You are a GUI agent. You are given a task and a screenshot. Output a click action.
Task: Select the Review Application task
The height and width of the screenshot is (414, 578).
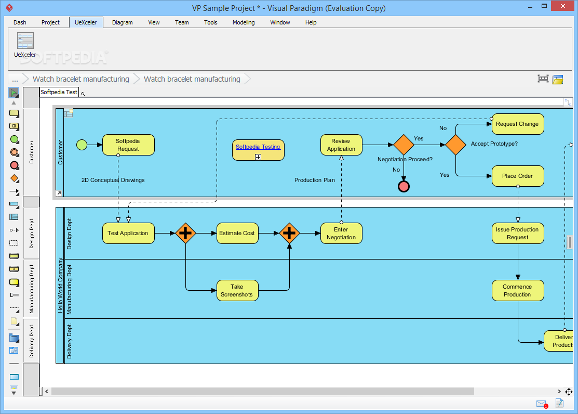tap(341, 145)
